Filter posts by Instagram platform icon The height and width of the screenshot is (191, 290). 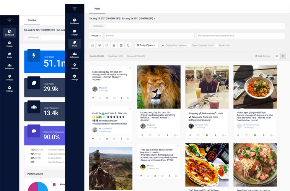(x=92, y=45)
